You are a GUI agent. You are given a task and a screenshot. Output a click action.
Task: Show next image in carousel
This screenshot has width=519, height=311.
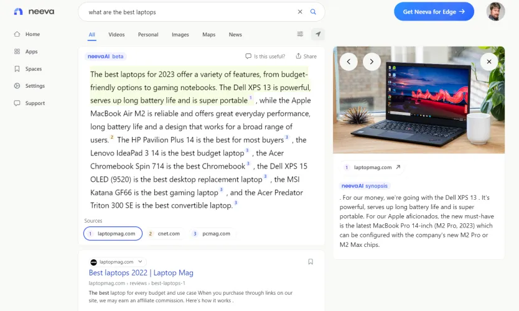372,61
